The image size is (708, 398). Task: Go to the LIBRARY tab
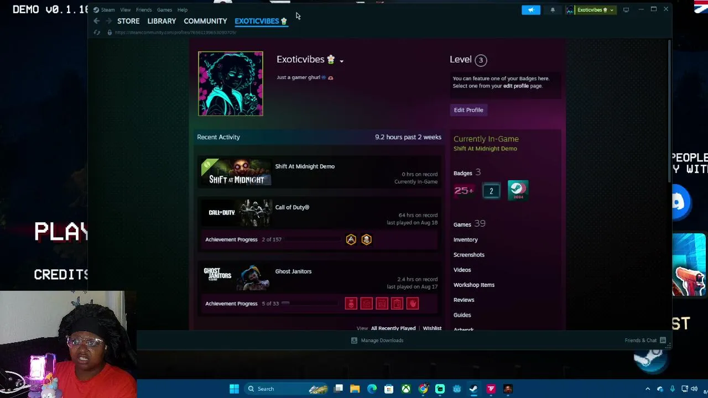pyautogui.click(x=162, y=21)
